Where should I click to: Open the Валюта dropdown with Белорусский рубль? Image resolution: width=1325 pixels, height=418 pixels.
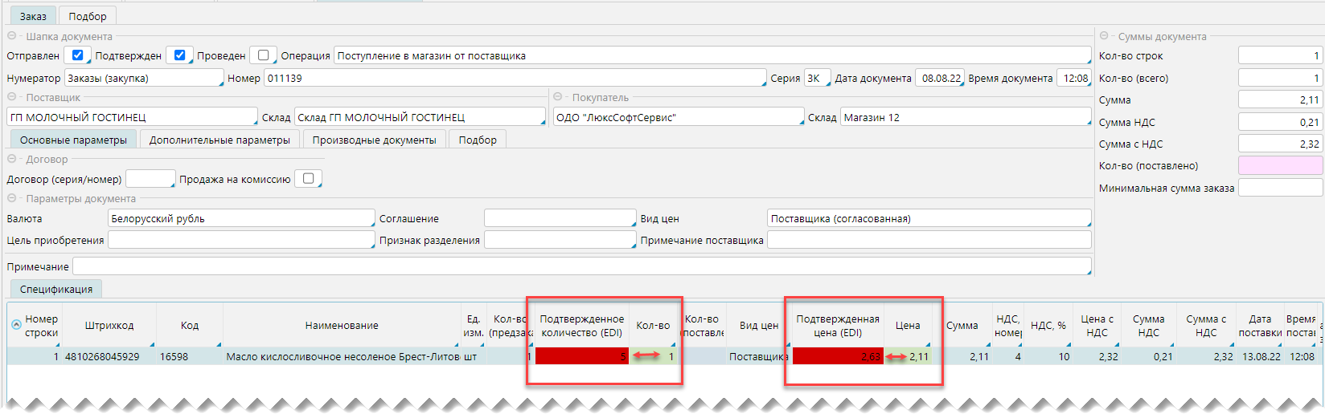[240, 219]
